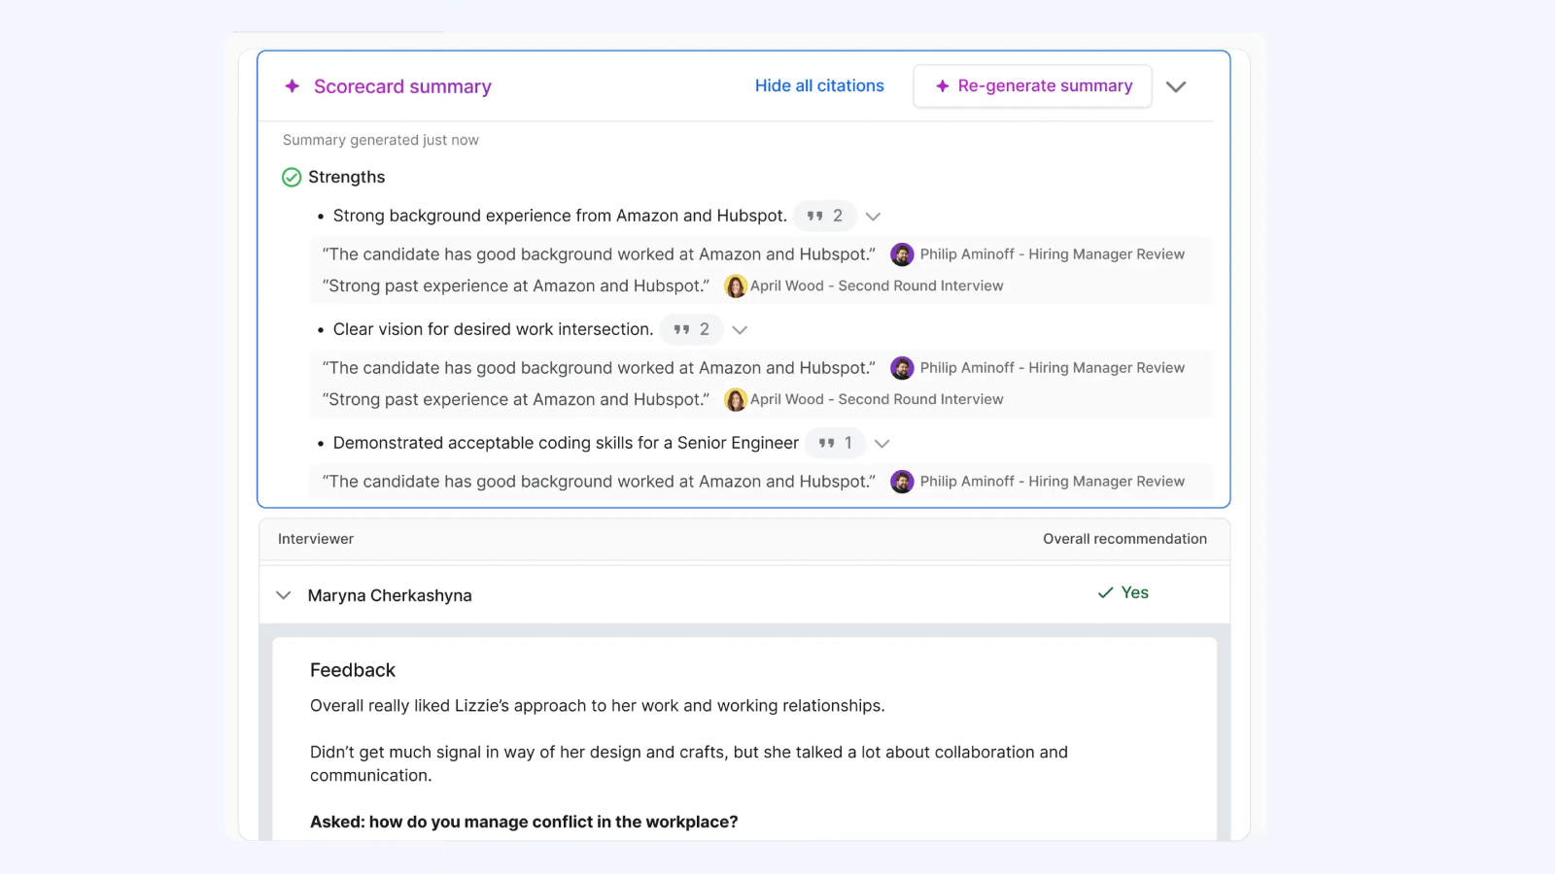Click Philip Aminoff's avatar in first citation
1555x874 pixels.
pyautogui.click(x=902, y=254)
